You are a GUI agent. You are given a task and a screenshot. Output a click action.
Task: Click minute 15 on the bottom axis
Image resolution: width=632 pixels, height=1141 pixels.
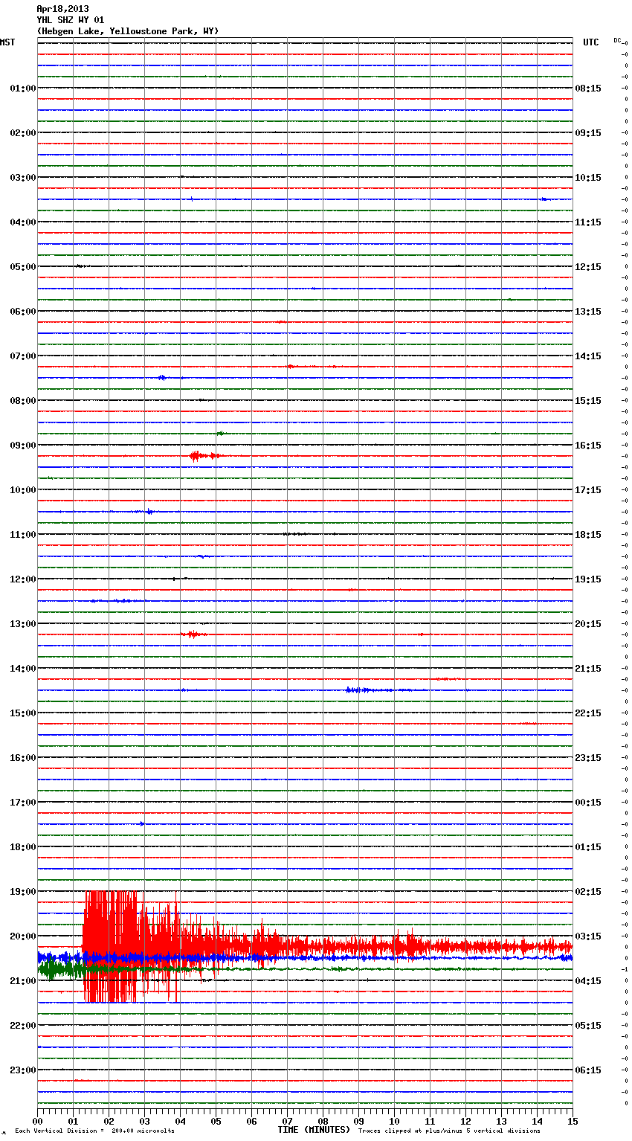pos(573,1121)
